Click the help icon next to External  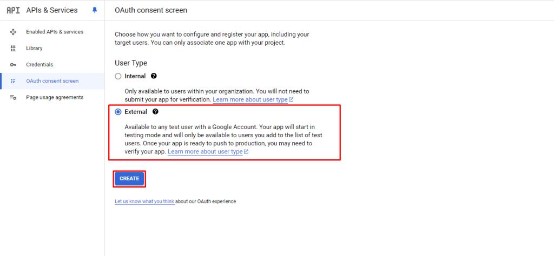pyautogui.click(x=155, y=112)
